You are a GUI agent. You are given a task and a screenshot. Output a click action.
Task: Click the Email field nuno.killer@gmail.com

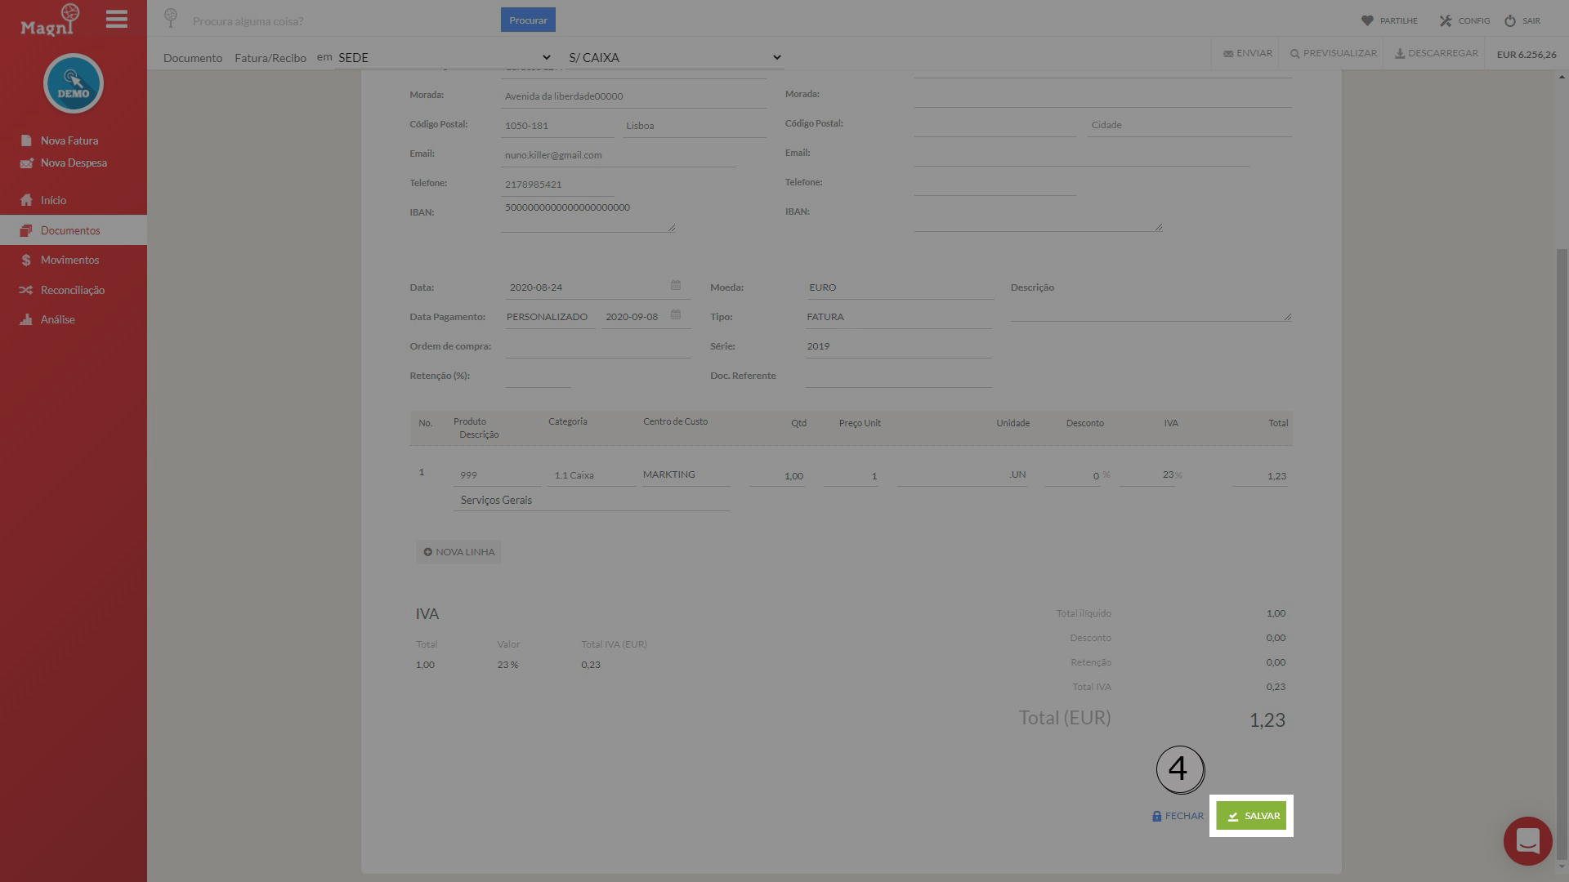pos(619,155)
